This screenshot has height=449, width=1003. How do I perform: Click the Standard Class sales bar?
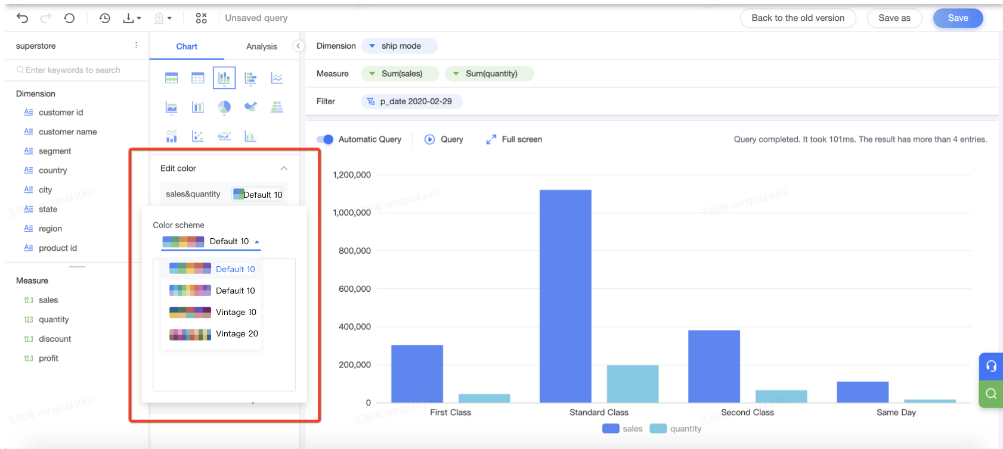click(565, 296)
